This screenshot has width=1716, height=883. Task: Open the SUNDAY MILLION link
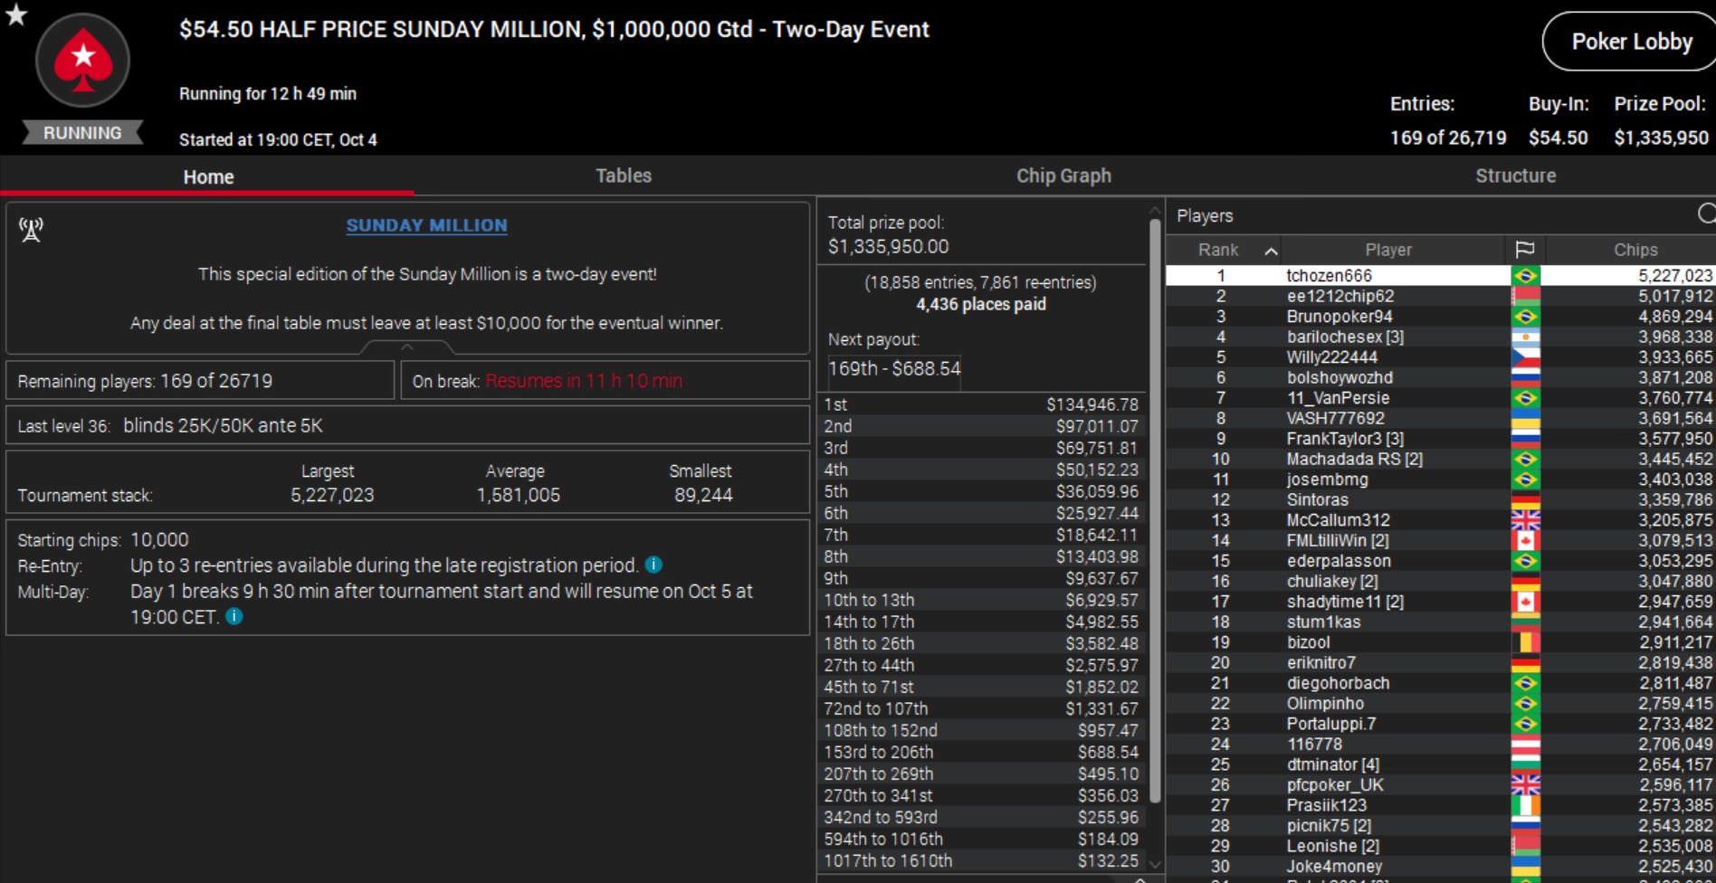[x=426, y=225]
